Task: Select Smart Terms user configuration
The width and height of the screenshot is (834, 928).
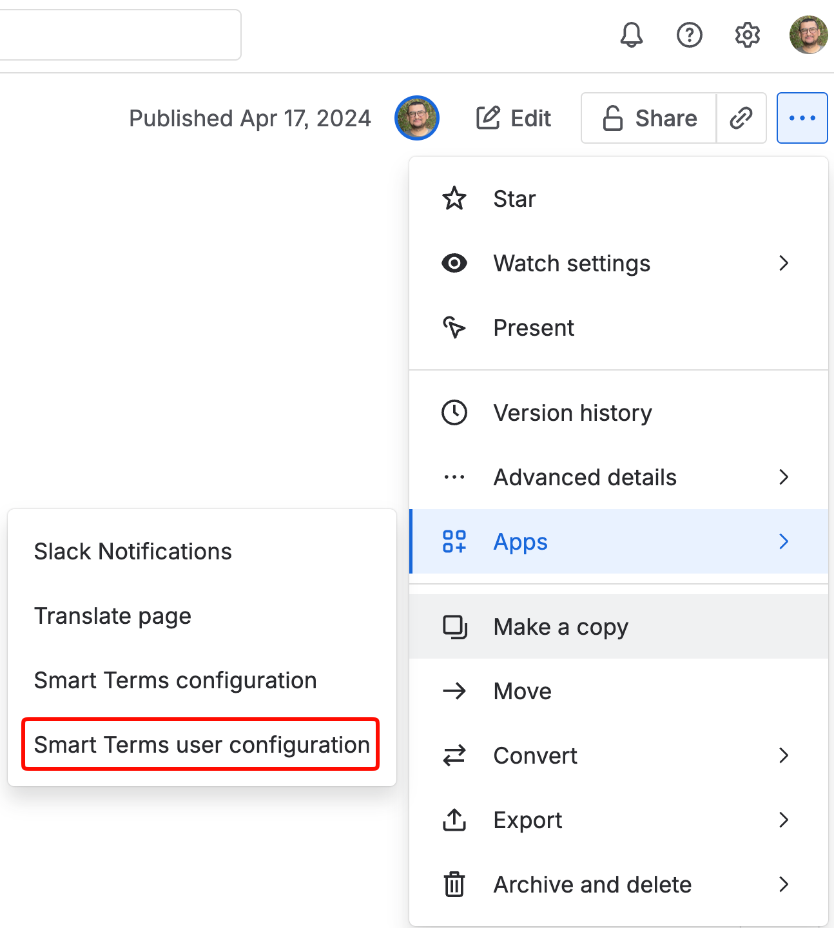Action: coord(201,744)
